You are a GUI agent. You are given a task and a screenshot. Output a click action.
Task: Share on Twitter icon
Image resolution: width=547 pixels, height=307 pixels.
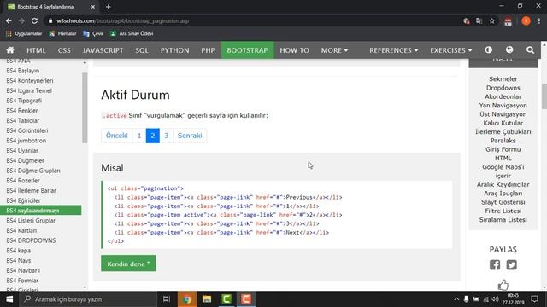(511, 265)
